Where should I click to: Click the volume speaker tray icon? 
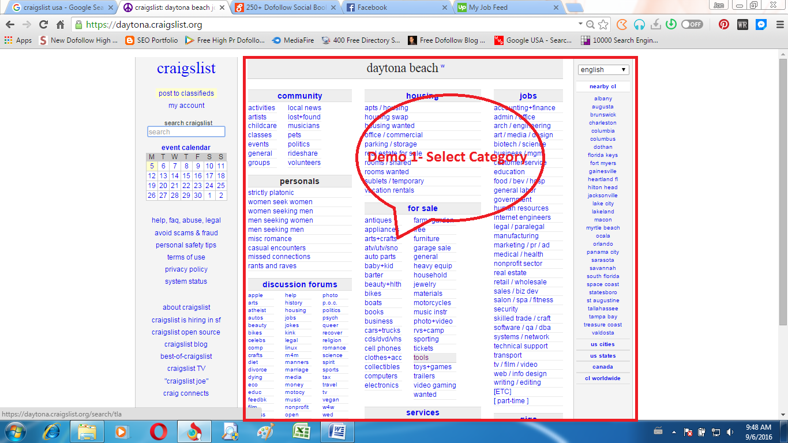(x=730, y=431)
